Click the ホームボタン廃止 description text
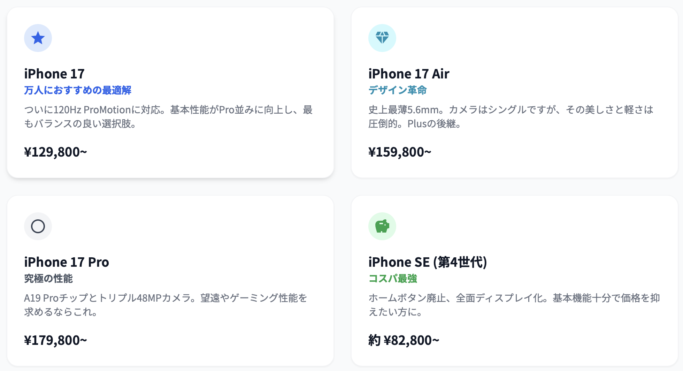683x371 pixels. click(x=514, y=305)
